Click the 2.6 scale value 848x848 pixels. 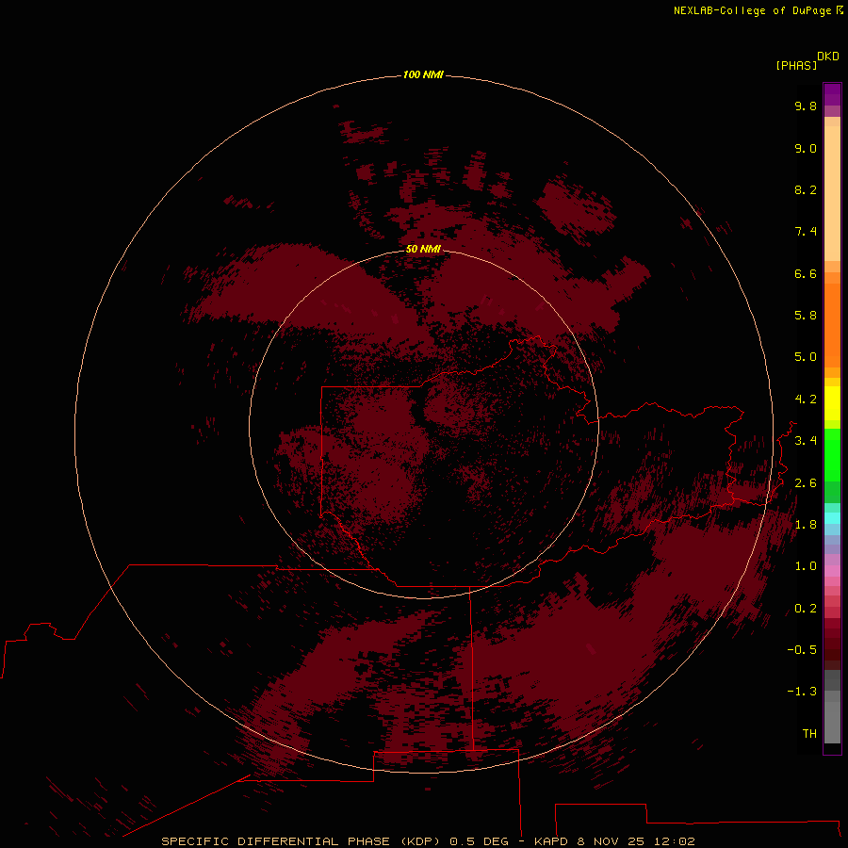pyautogui.click(x=806, y=483)
